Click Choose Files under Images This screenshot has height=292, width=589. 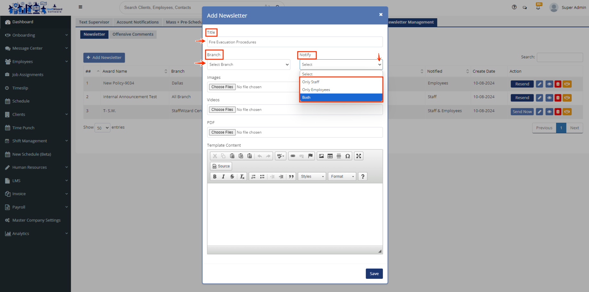tap(222, 87)
